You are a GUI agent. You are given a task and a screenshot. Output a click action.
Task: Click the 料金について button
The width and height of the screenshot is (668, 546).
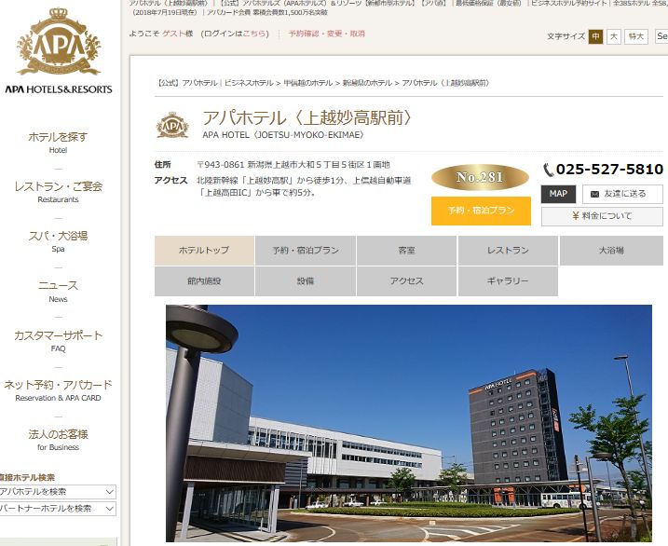point(602,216)
